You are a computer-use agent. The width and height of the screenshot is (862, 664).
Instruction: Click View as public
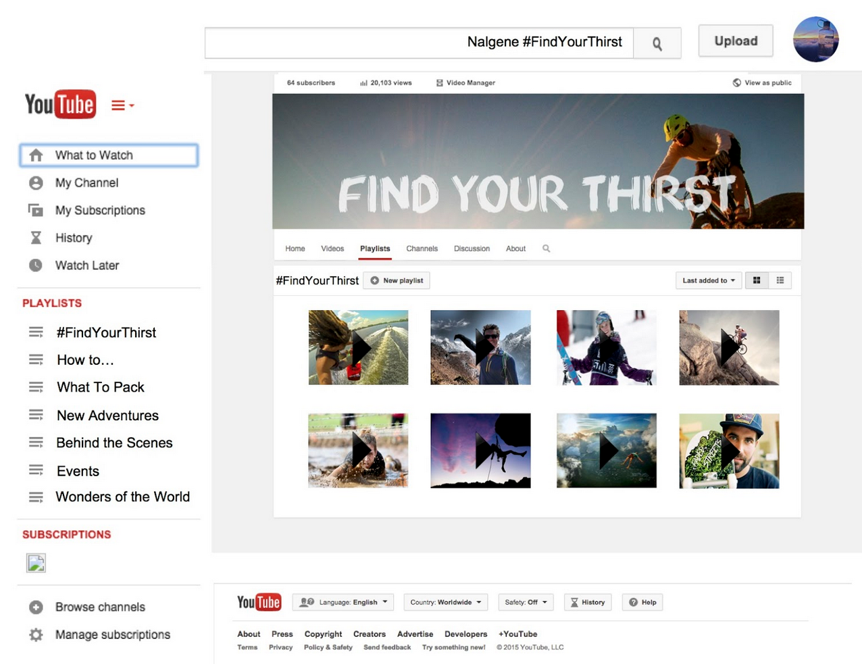[x=762, y=83]
